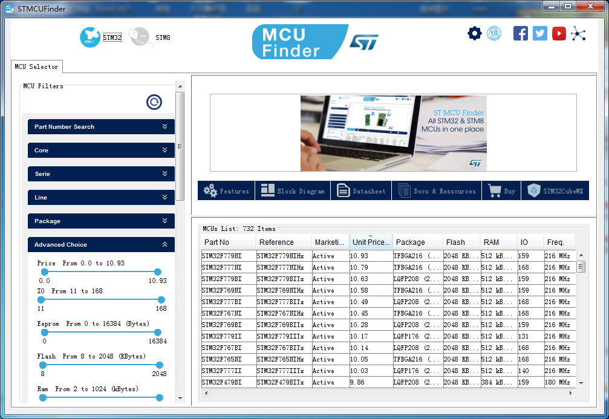Click the Price slider maximum handle
Viewport: 609px width, 419px height.
(x=157, y=272)
